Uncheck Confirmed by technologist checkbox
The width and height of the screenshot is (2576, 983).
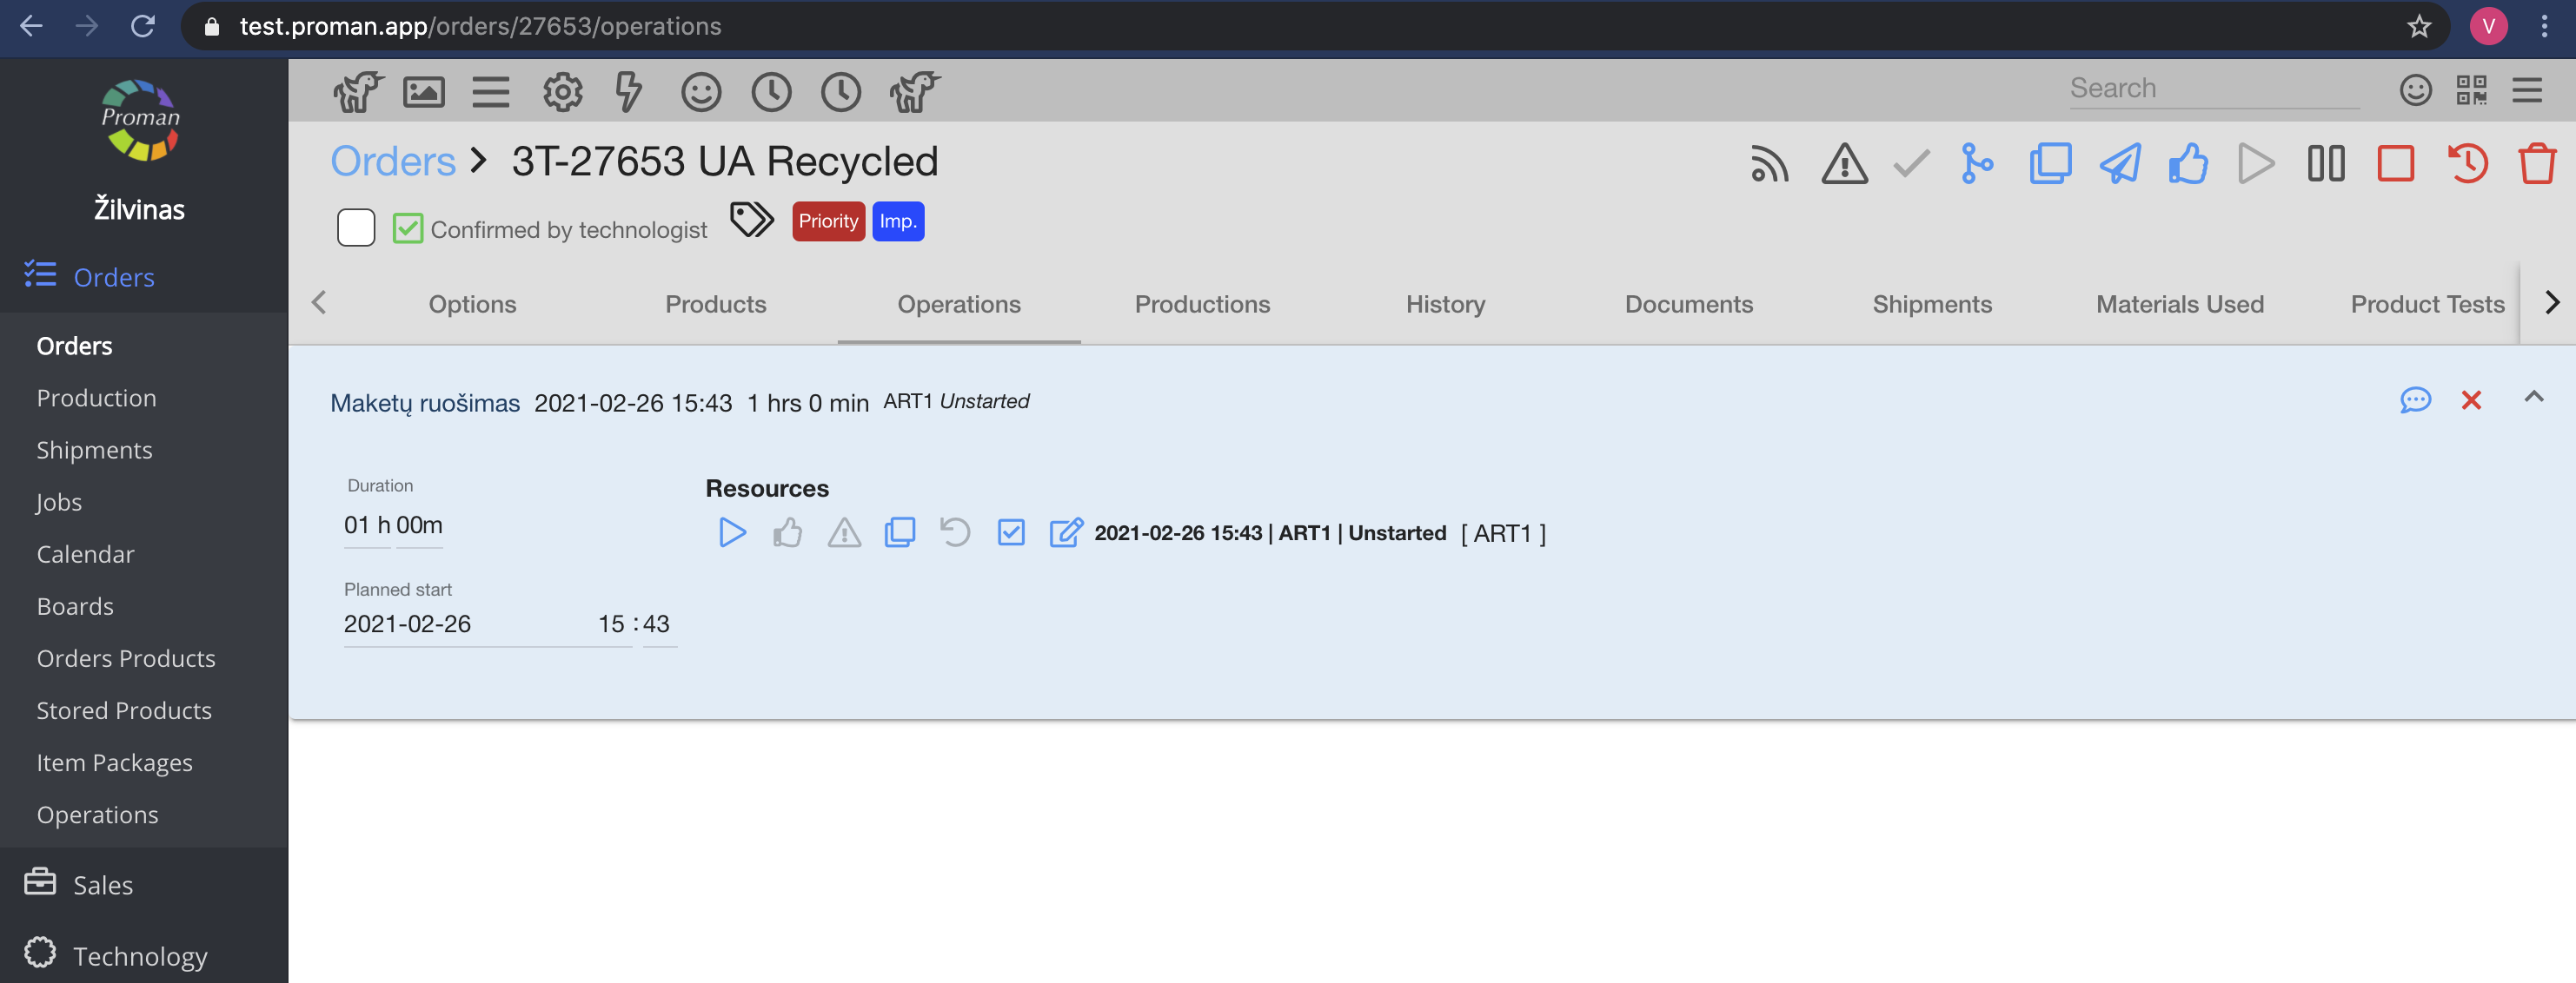point(407,228)
